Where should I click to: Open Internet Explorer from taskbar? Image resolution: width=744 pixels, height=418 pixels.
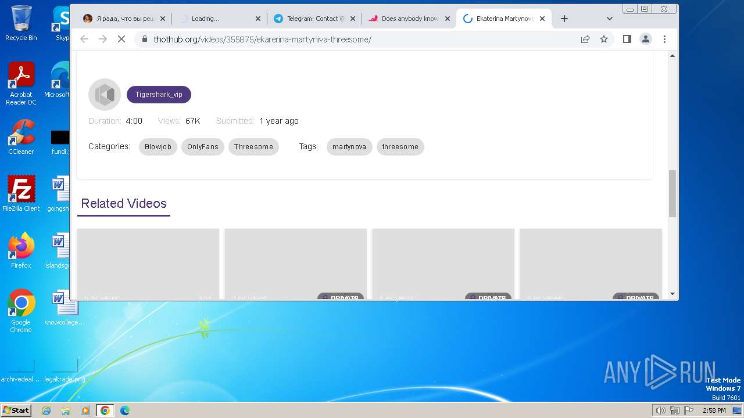(x=46, y=410)
